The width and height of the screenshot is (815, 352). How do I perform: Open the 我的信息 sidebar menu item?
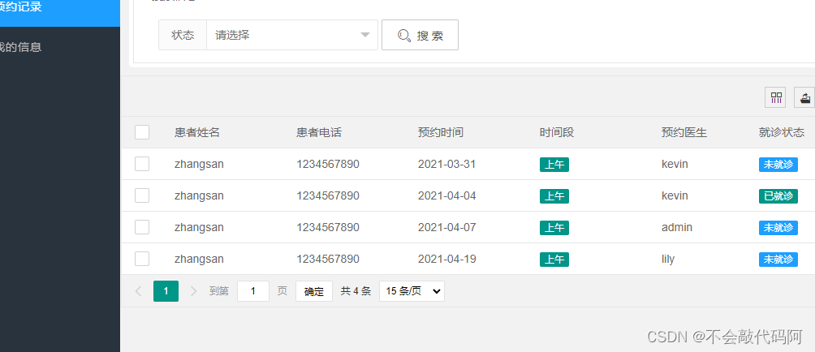(x=60, y=47)
